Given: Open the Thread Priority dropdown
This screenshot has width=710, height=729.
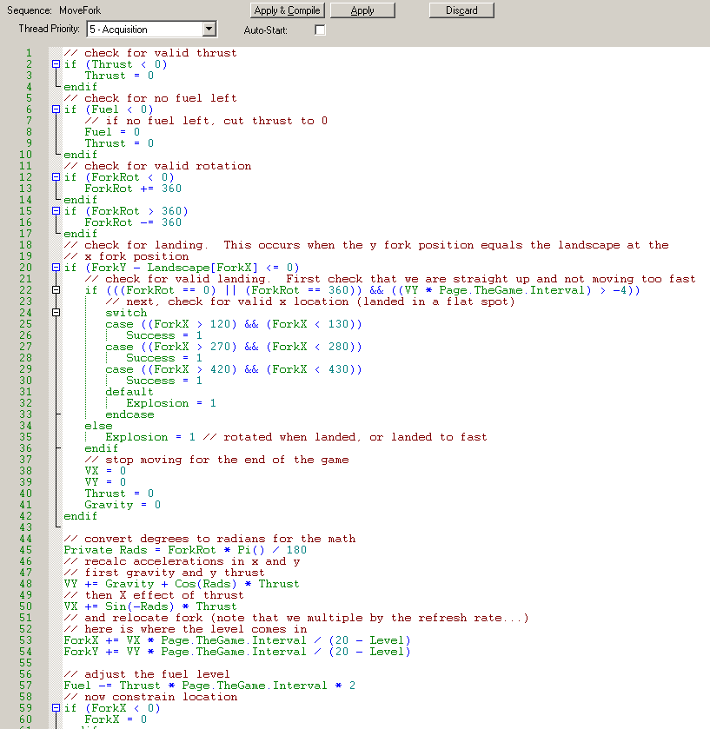Looking at the screenshot, I should click(209, 30).
